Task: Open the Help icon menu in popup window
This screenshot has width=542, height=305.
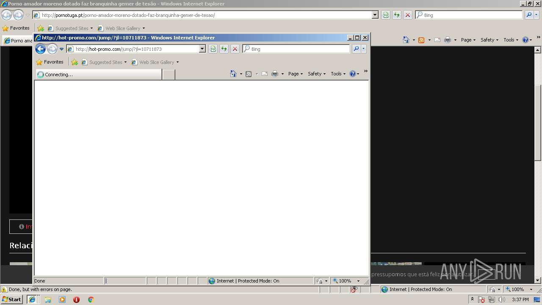Action: click(x=354, y=74)
